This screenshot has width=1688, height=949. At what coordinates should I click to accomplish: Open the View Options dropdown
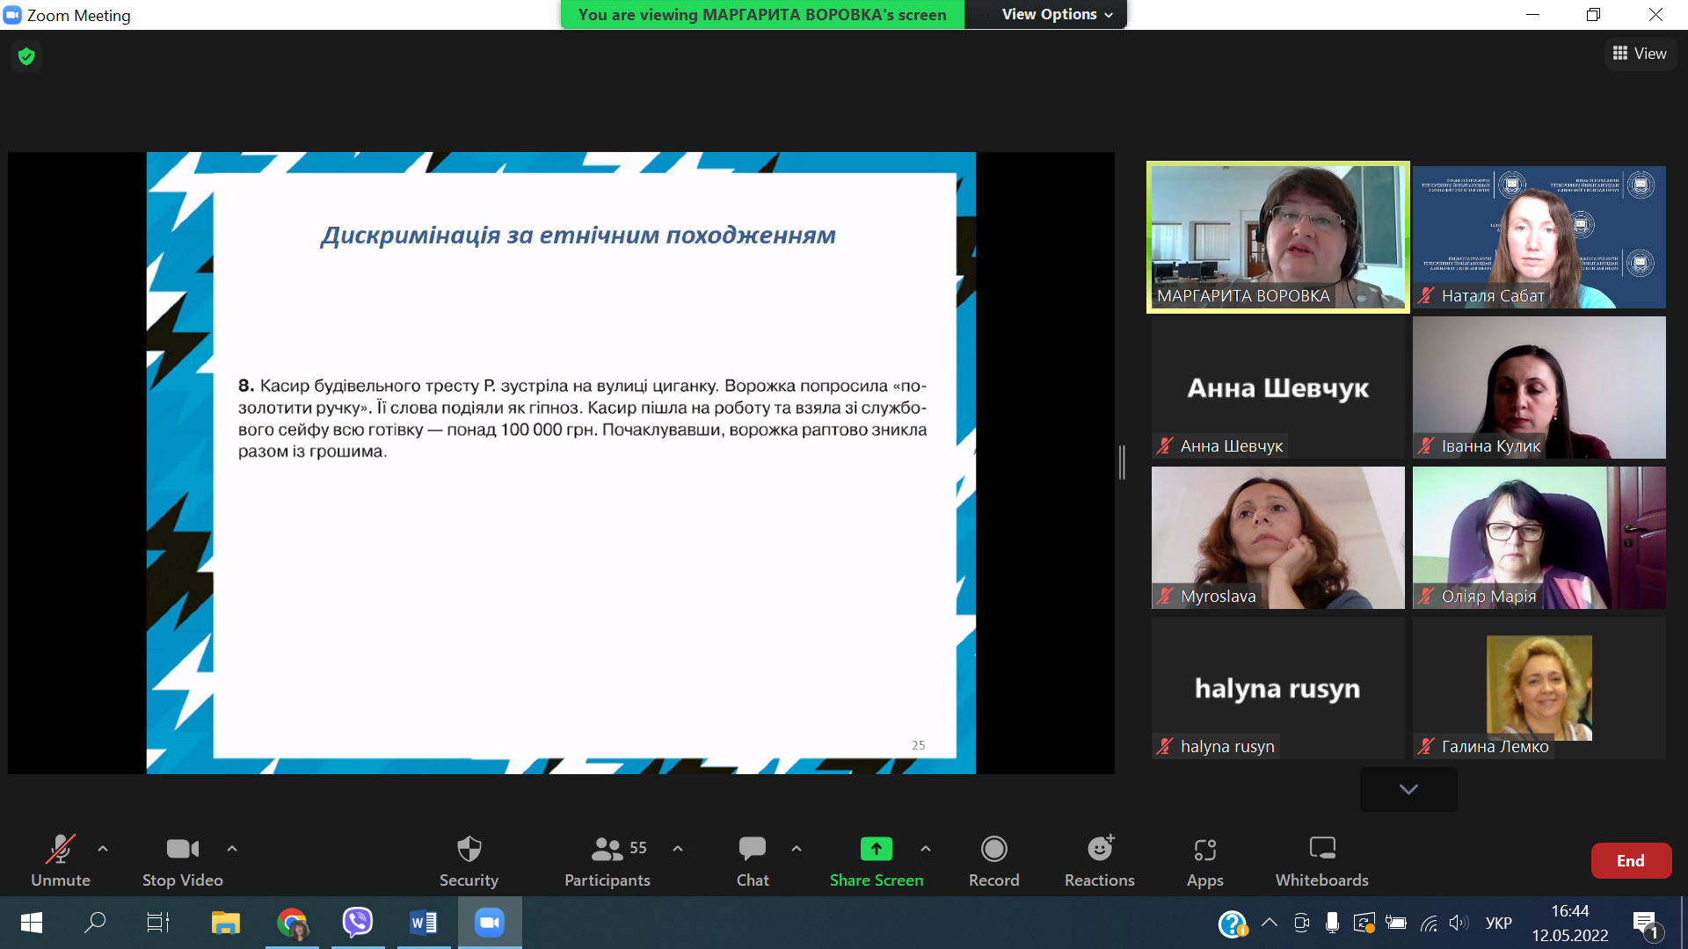[1057, 14]
